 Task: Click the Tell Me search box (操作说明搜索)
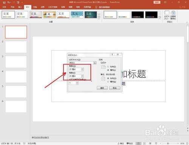(104, 7)
